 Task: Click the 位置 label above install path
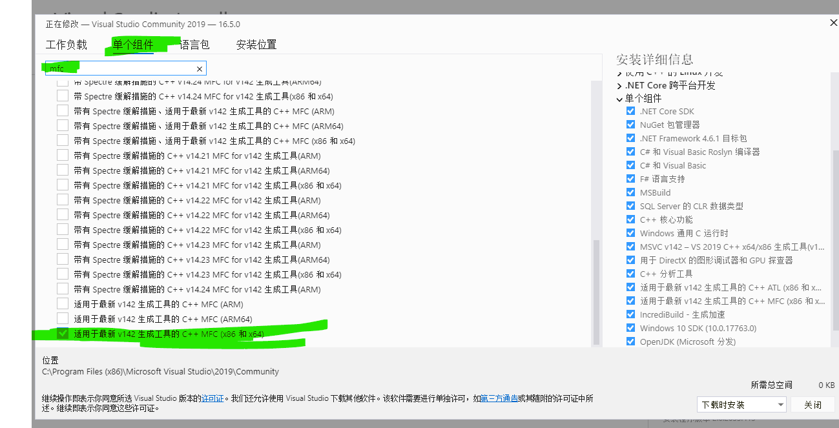50,360
